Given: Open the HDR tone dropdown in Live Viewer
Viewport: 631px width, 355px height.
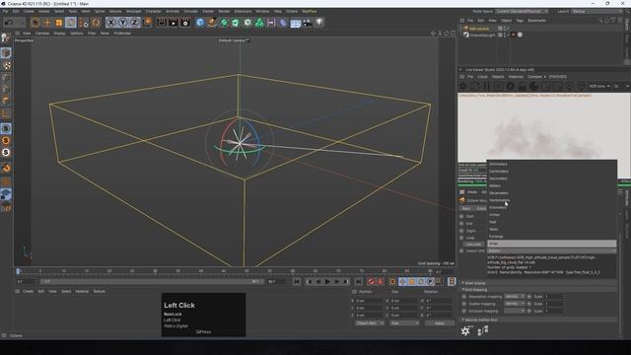Looking at the screenshot, I should coord(598,86).
